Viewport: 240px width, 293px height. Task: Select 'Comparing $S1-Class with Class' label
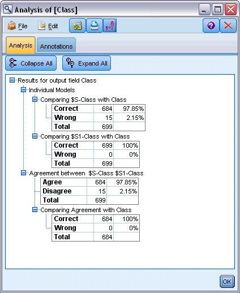coord(85,136)
